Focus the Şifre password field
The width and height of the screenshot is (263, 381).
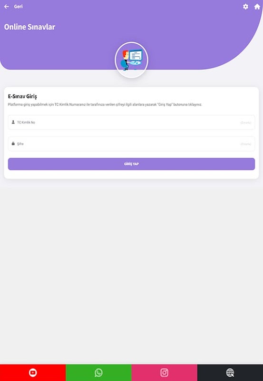(x=131, y=144)
